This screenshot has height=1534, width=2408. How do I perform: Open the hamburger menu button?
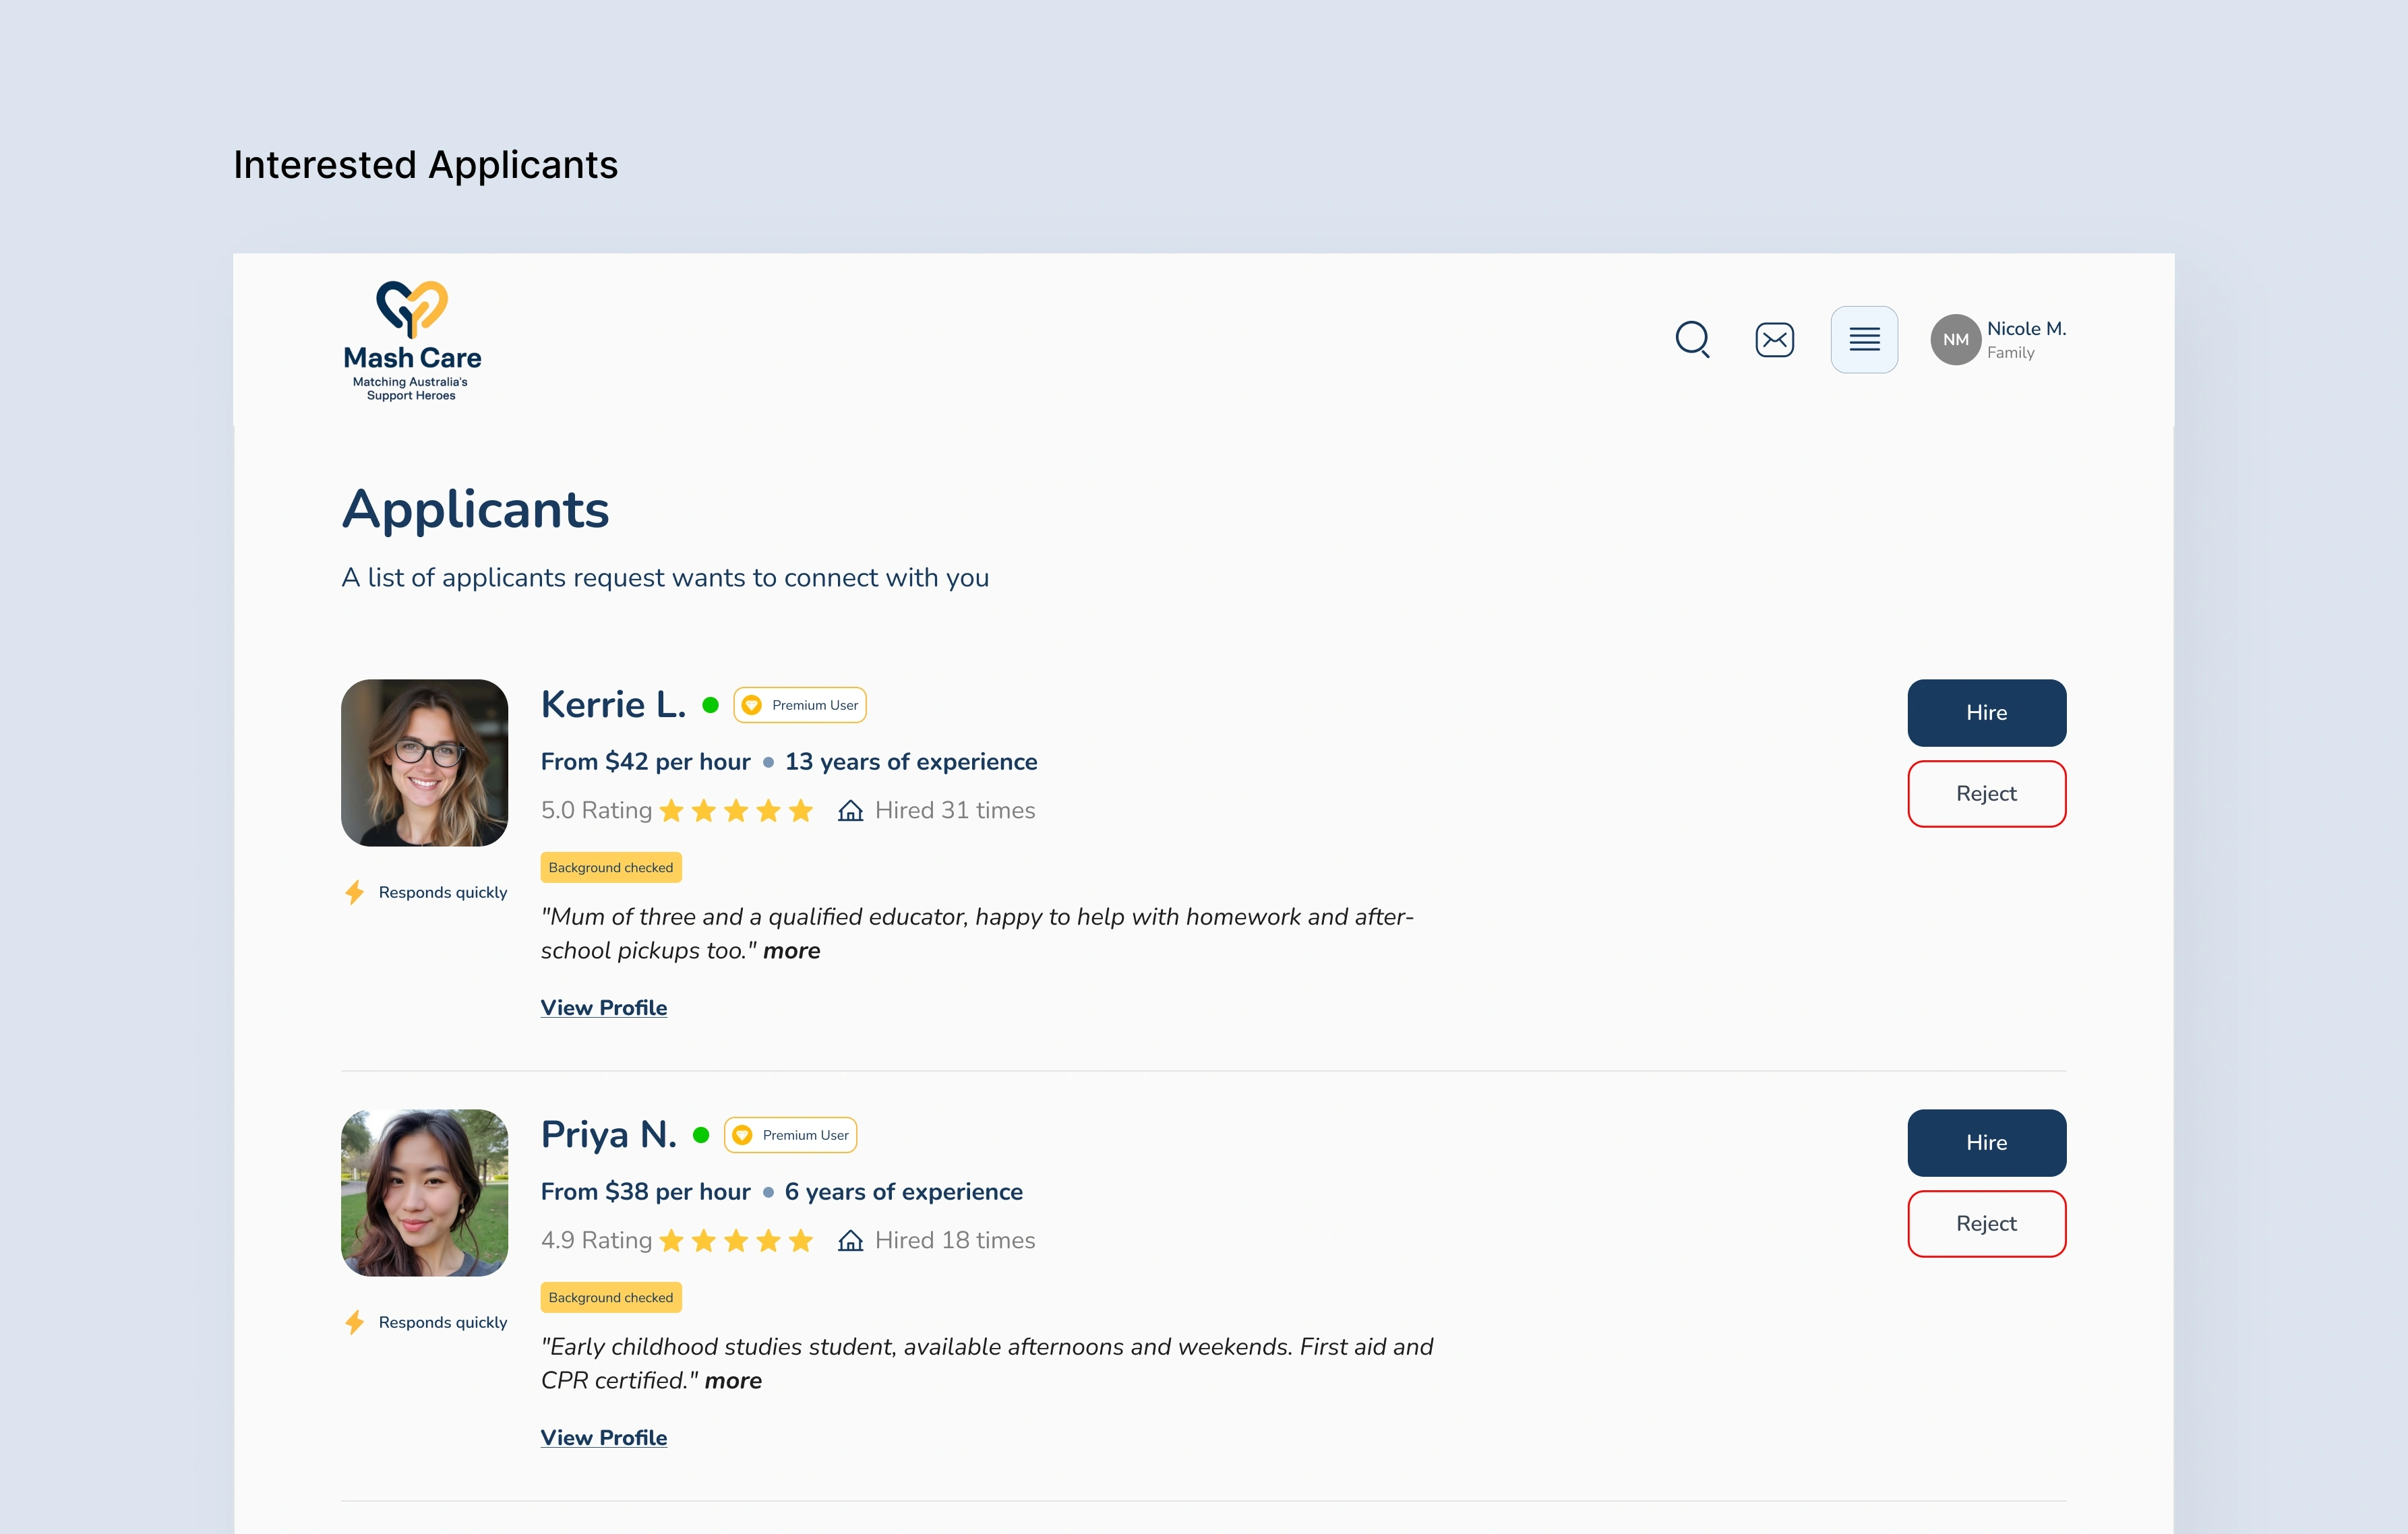[x=1864, y=339]
